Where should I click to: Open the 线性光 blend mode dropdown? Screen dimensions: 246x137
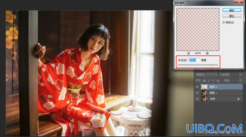[207, 75]
